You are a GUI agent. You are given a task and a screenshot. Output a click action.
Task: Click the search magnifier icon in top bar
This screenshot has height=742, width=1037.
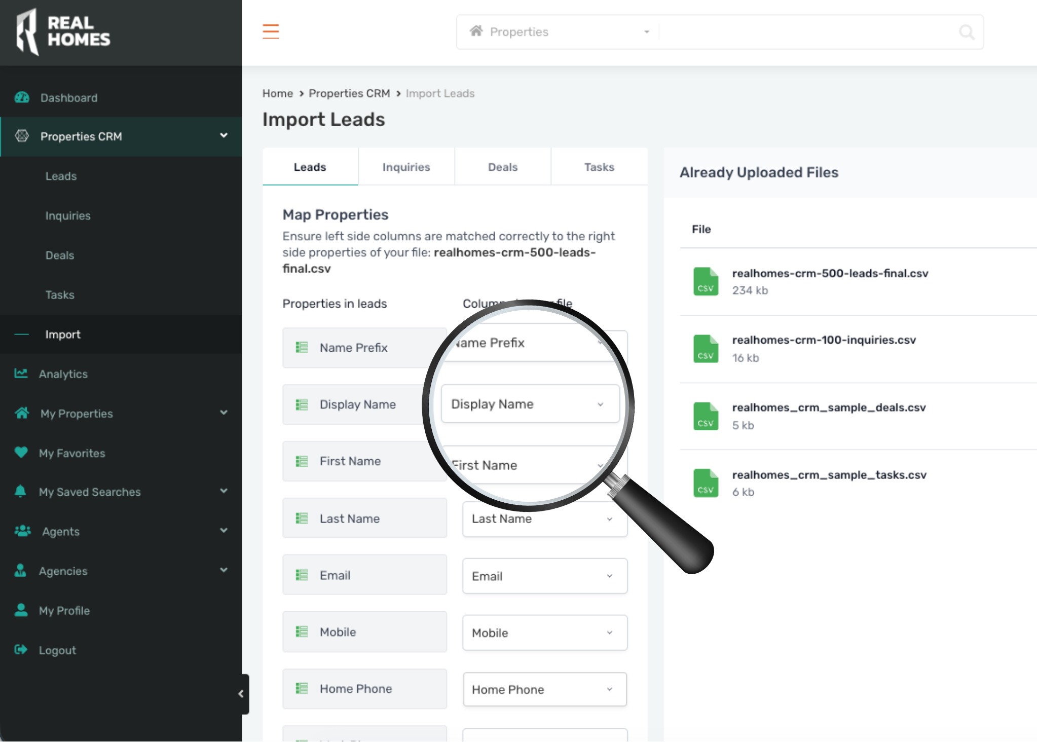click(966, 32)
